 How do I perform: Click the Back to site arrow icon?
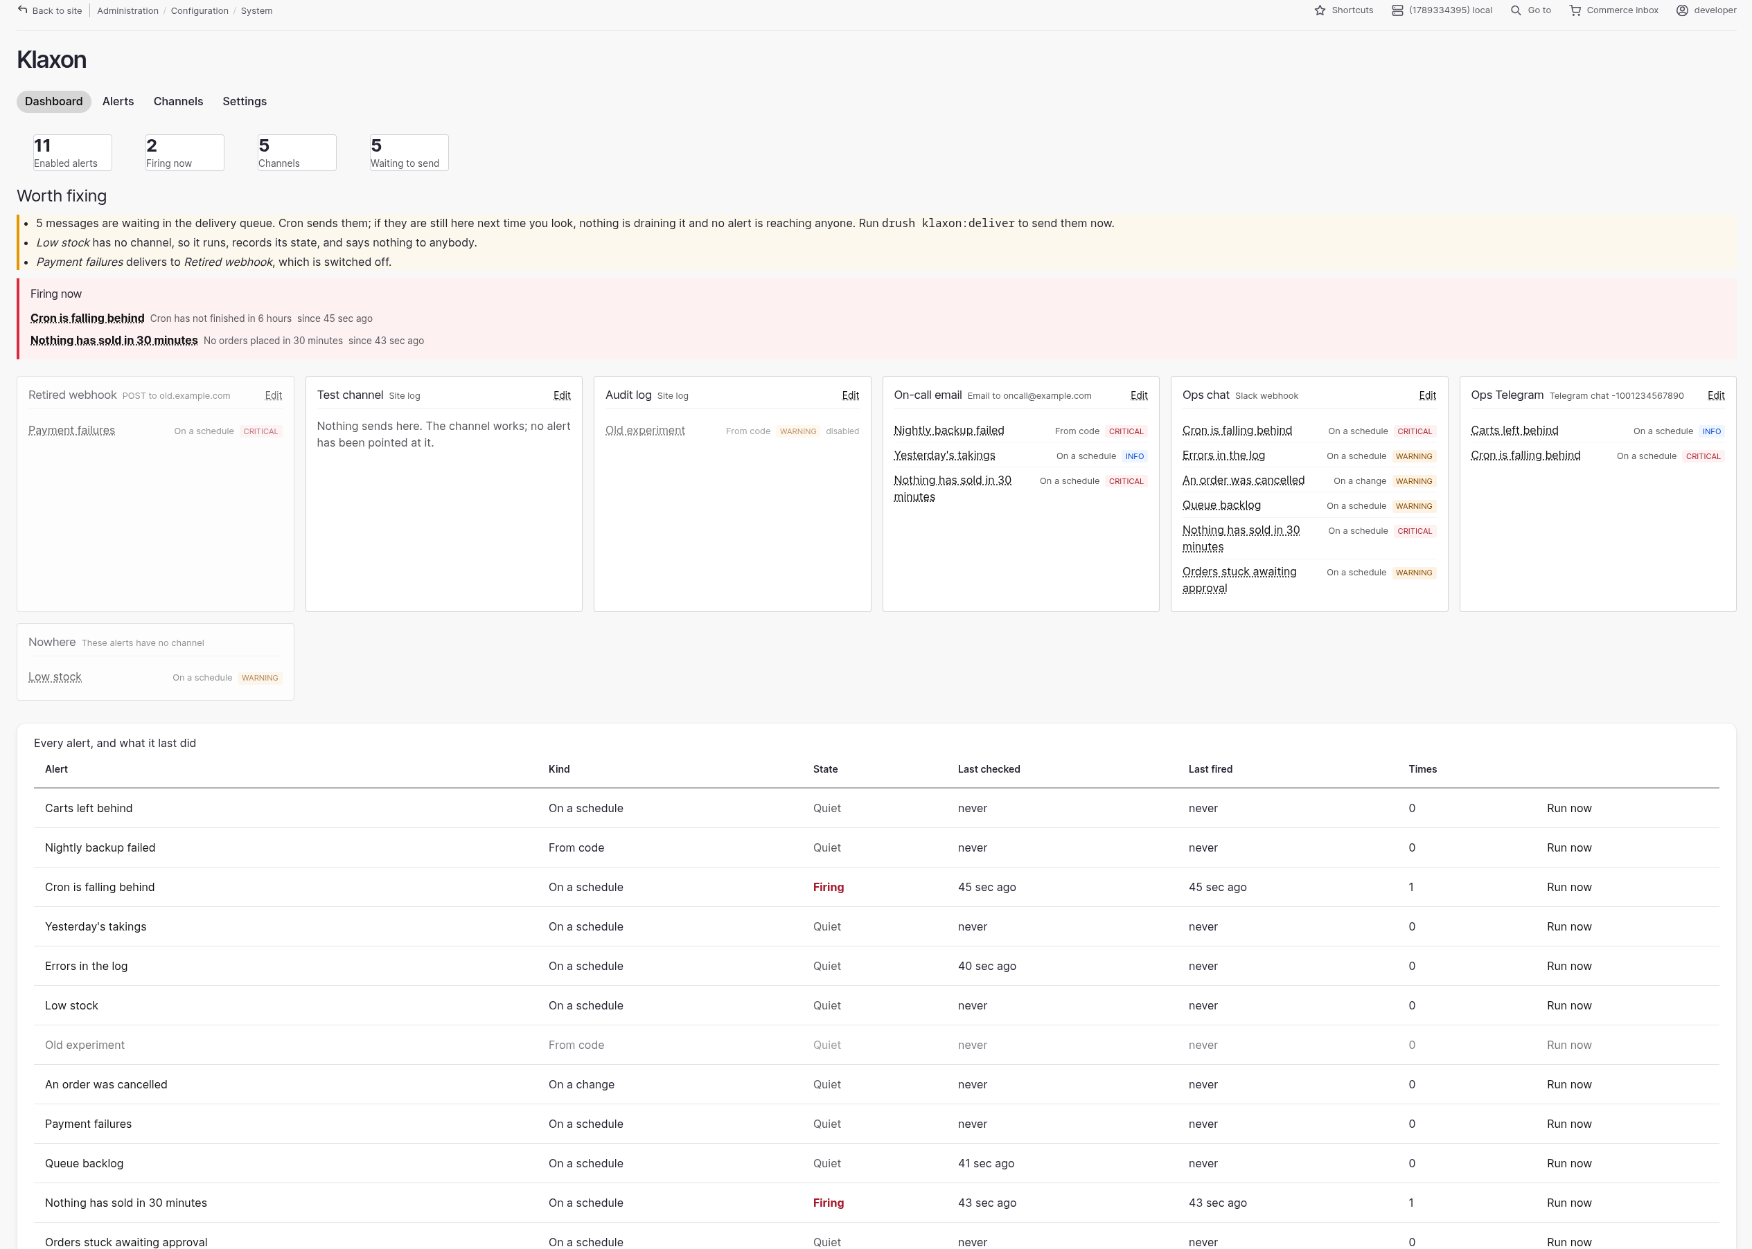click(22, 10)
